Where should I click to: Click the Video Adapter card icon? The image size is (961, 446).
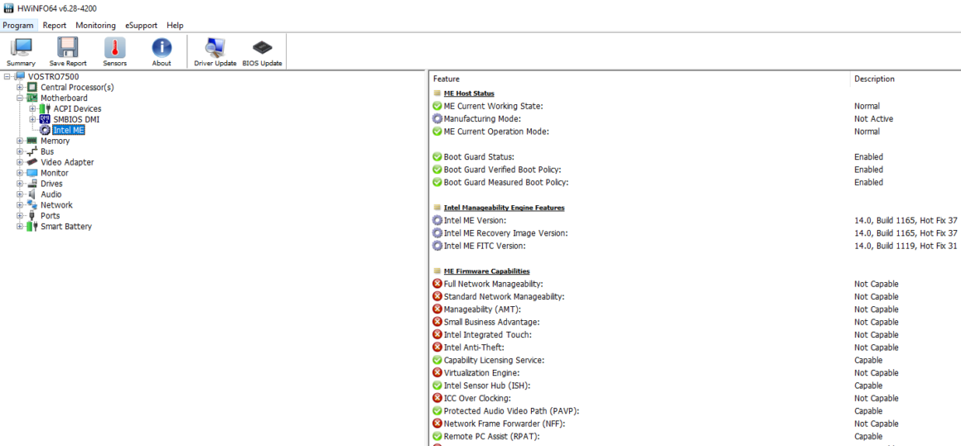31,162
